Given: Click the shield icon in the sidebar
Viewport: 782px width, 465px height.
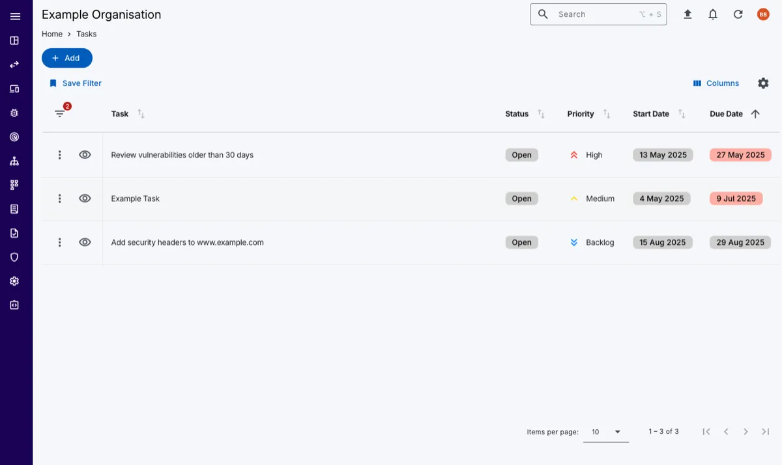Looking at the screenshot, I should tap(14, 257).
